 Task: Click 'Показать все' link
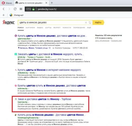tap(116, 41)
